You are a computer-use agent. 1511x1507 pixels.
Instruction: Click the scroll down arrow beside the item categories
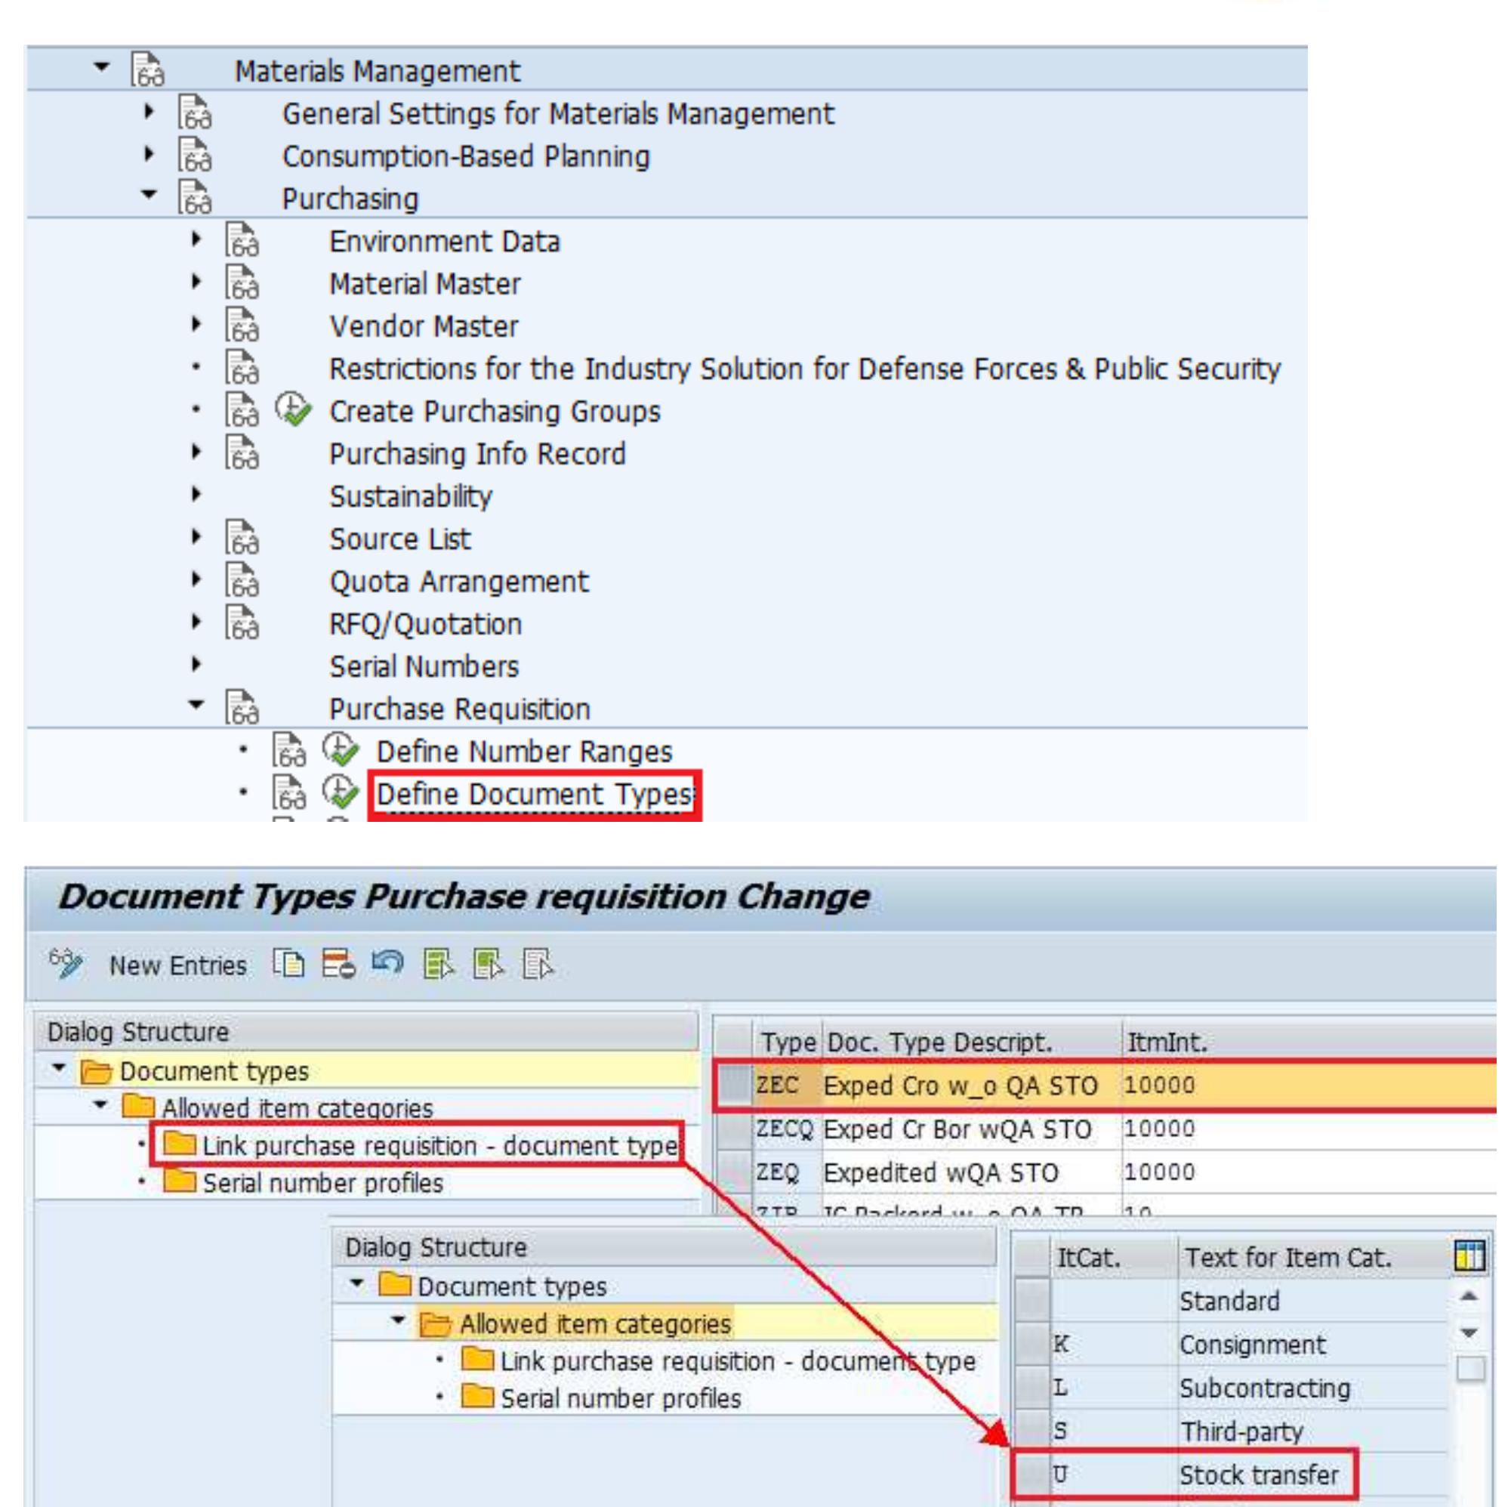(1469, 1333)
